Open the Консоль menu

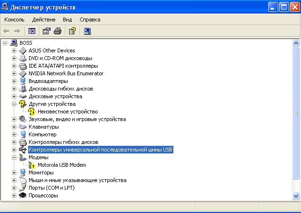coord(14,20)
